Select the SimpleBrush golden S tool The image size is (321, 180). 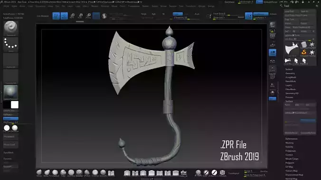[x=304, y=53]
